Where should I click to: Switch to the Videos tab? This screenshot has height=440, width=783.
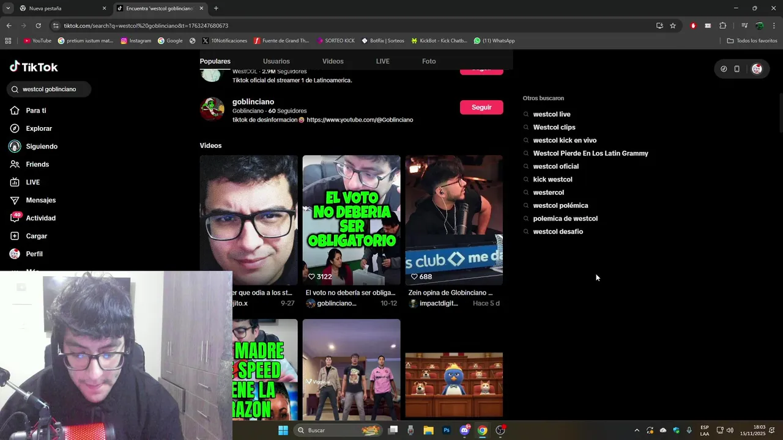(333, 61)
